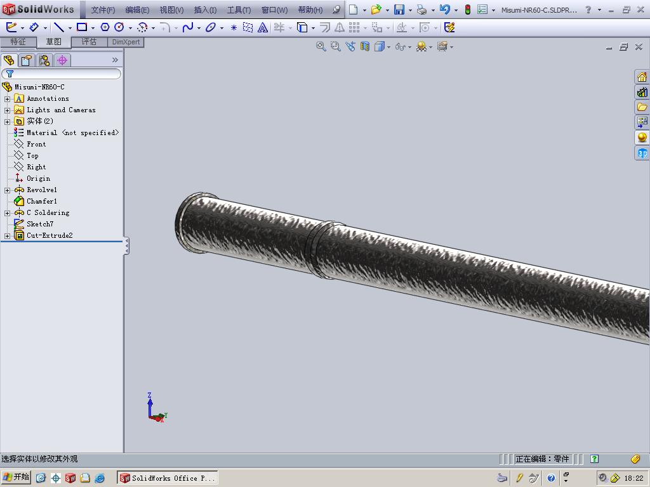Open the Design Library task pane tab
This screenshot has width=650, height=487.
pyautogui.click(x=642, y=92)
